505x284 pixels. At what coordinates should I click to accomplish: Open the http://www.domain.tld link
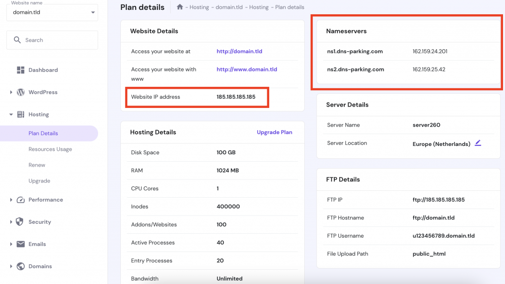(x=247, y=70)
